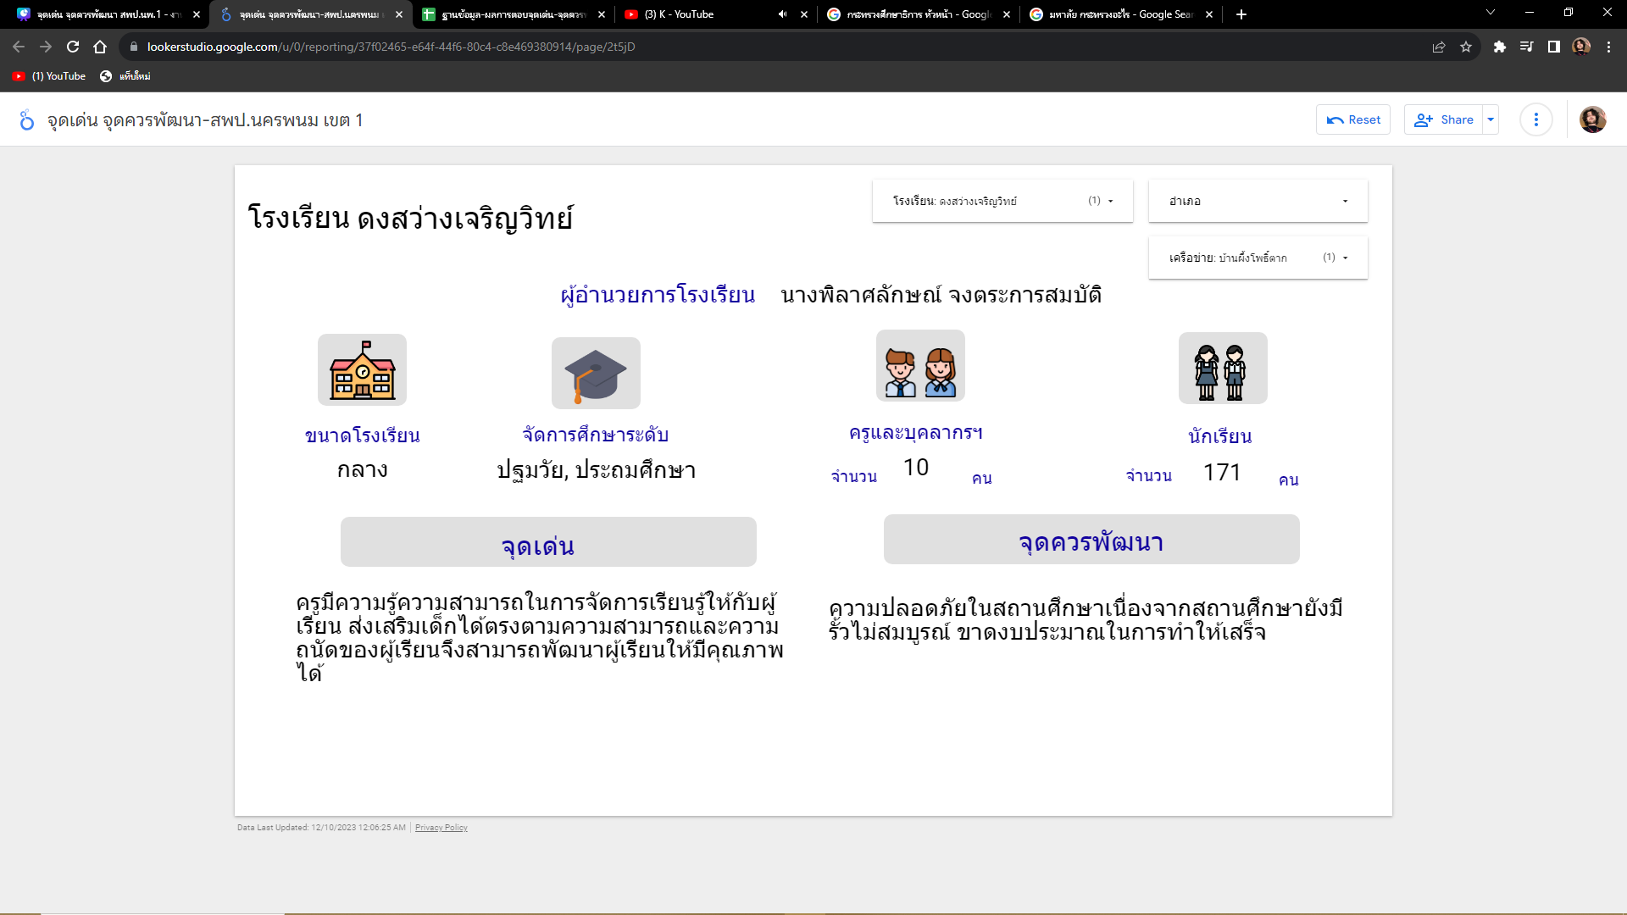Open the browser extensions puzzle icon
1627x915 pixels.
(x=1499, y=47)
